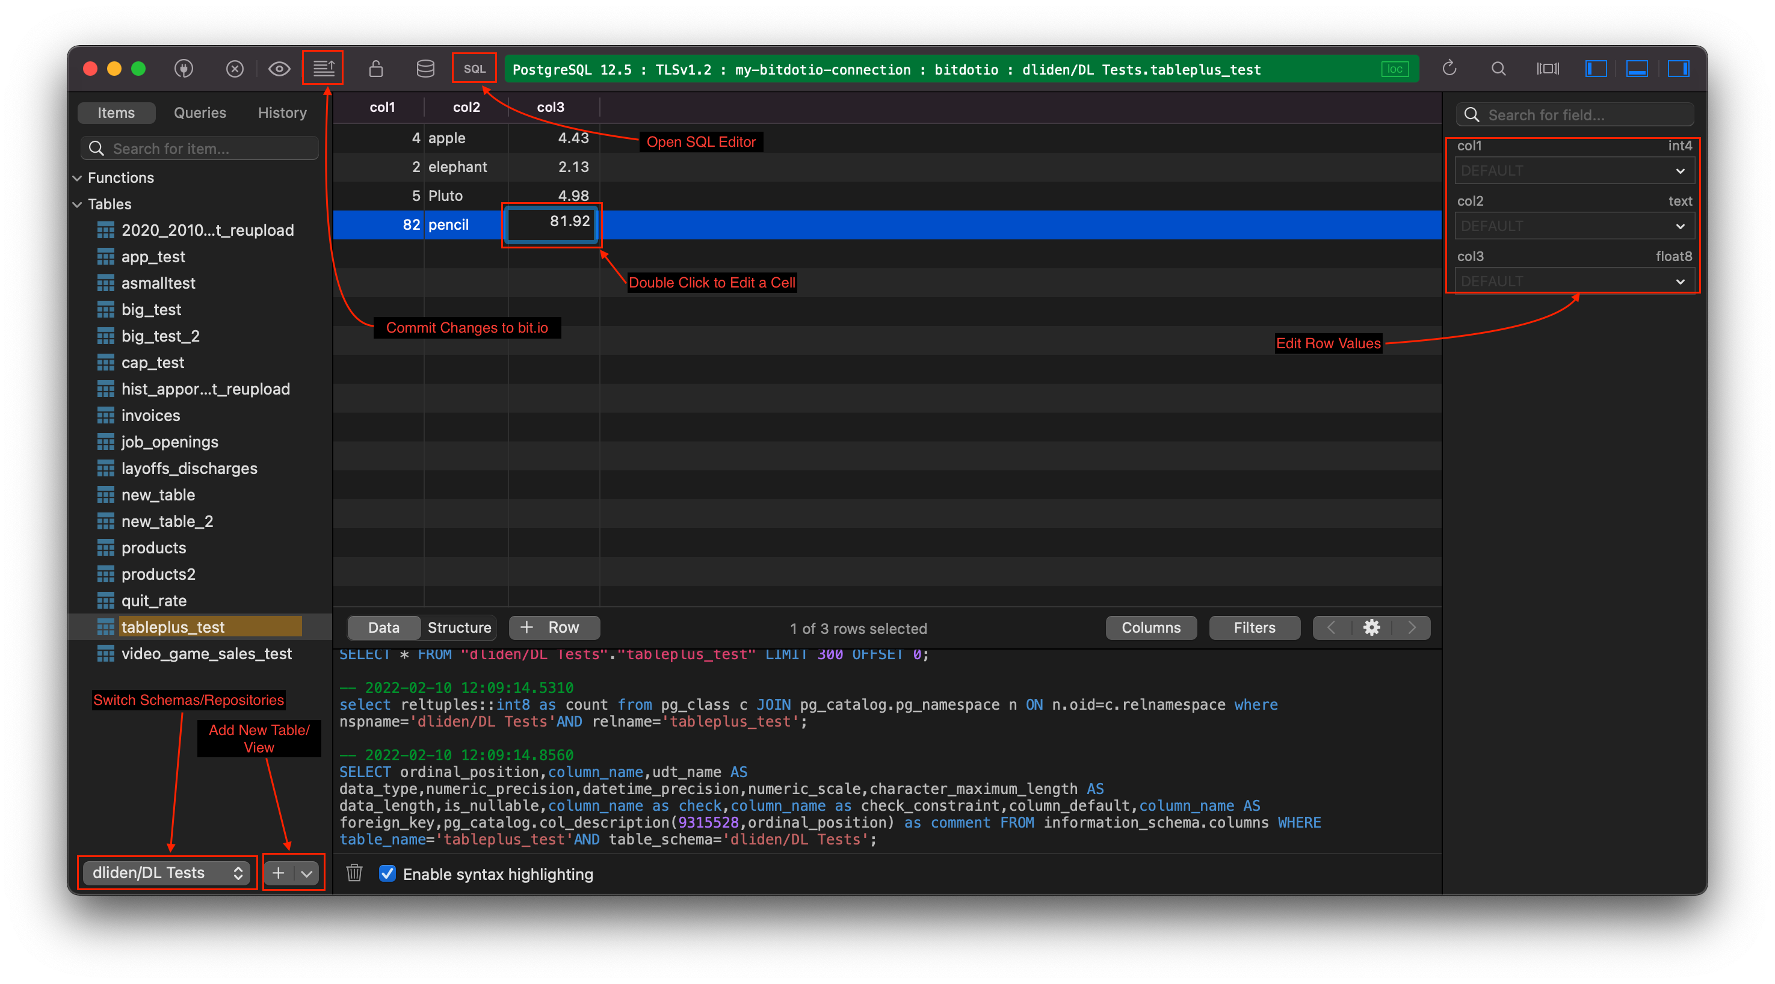Image resolution: width=1775 pixels, height=984 pixels.
Task: Collapse the Tables section
Action: [x=77, y=204]
